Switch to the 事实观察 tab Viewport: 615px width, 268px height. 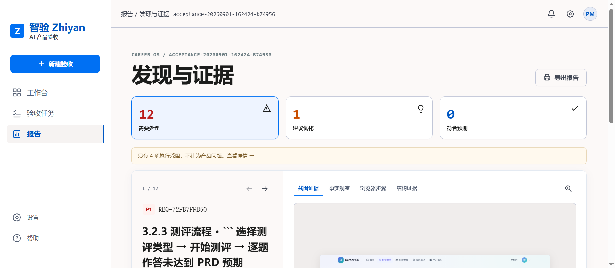coord(340,188)
